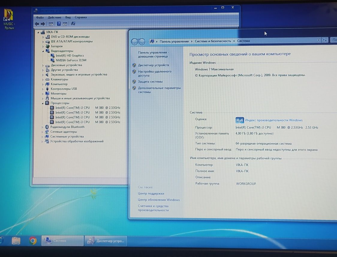
Task: Expand DVD и CD-ROM дисководы node
Action: pos(43,37)
